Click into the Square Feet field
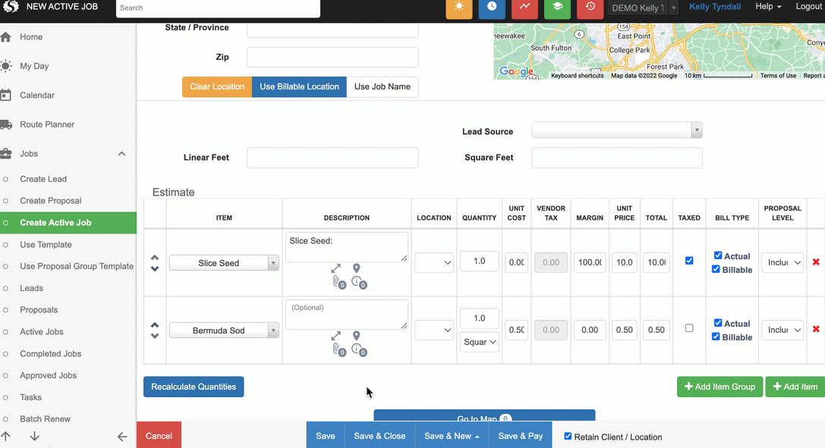The height and width of the screenshot is (448, 825). click(x=616, y=158)
